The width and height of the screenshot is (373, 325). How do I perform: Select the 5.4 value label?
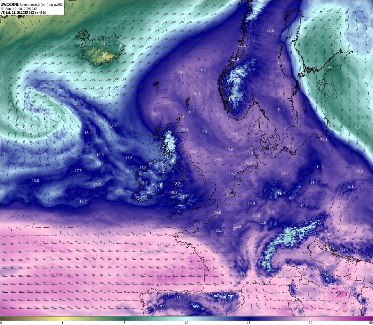pyautogui.click(x=325, y=96)
